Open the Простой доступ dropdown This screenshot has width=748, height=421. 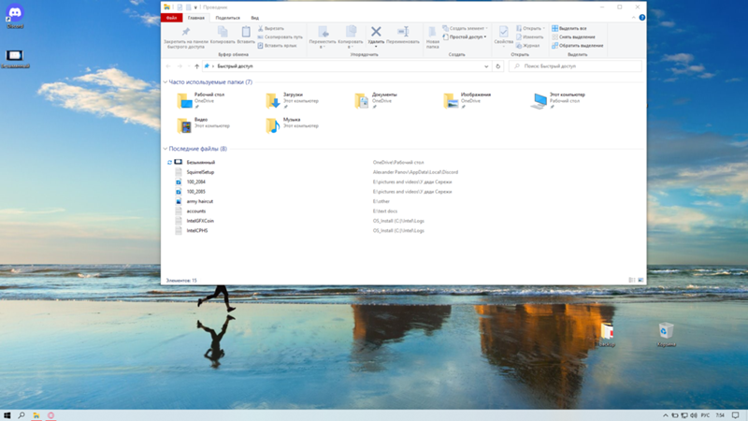[x=465, y=36]
